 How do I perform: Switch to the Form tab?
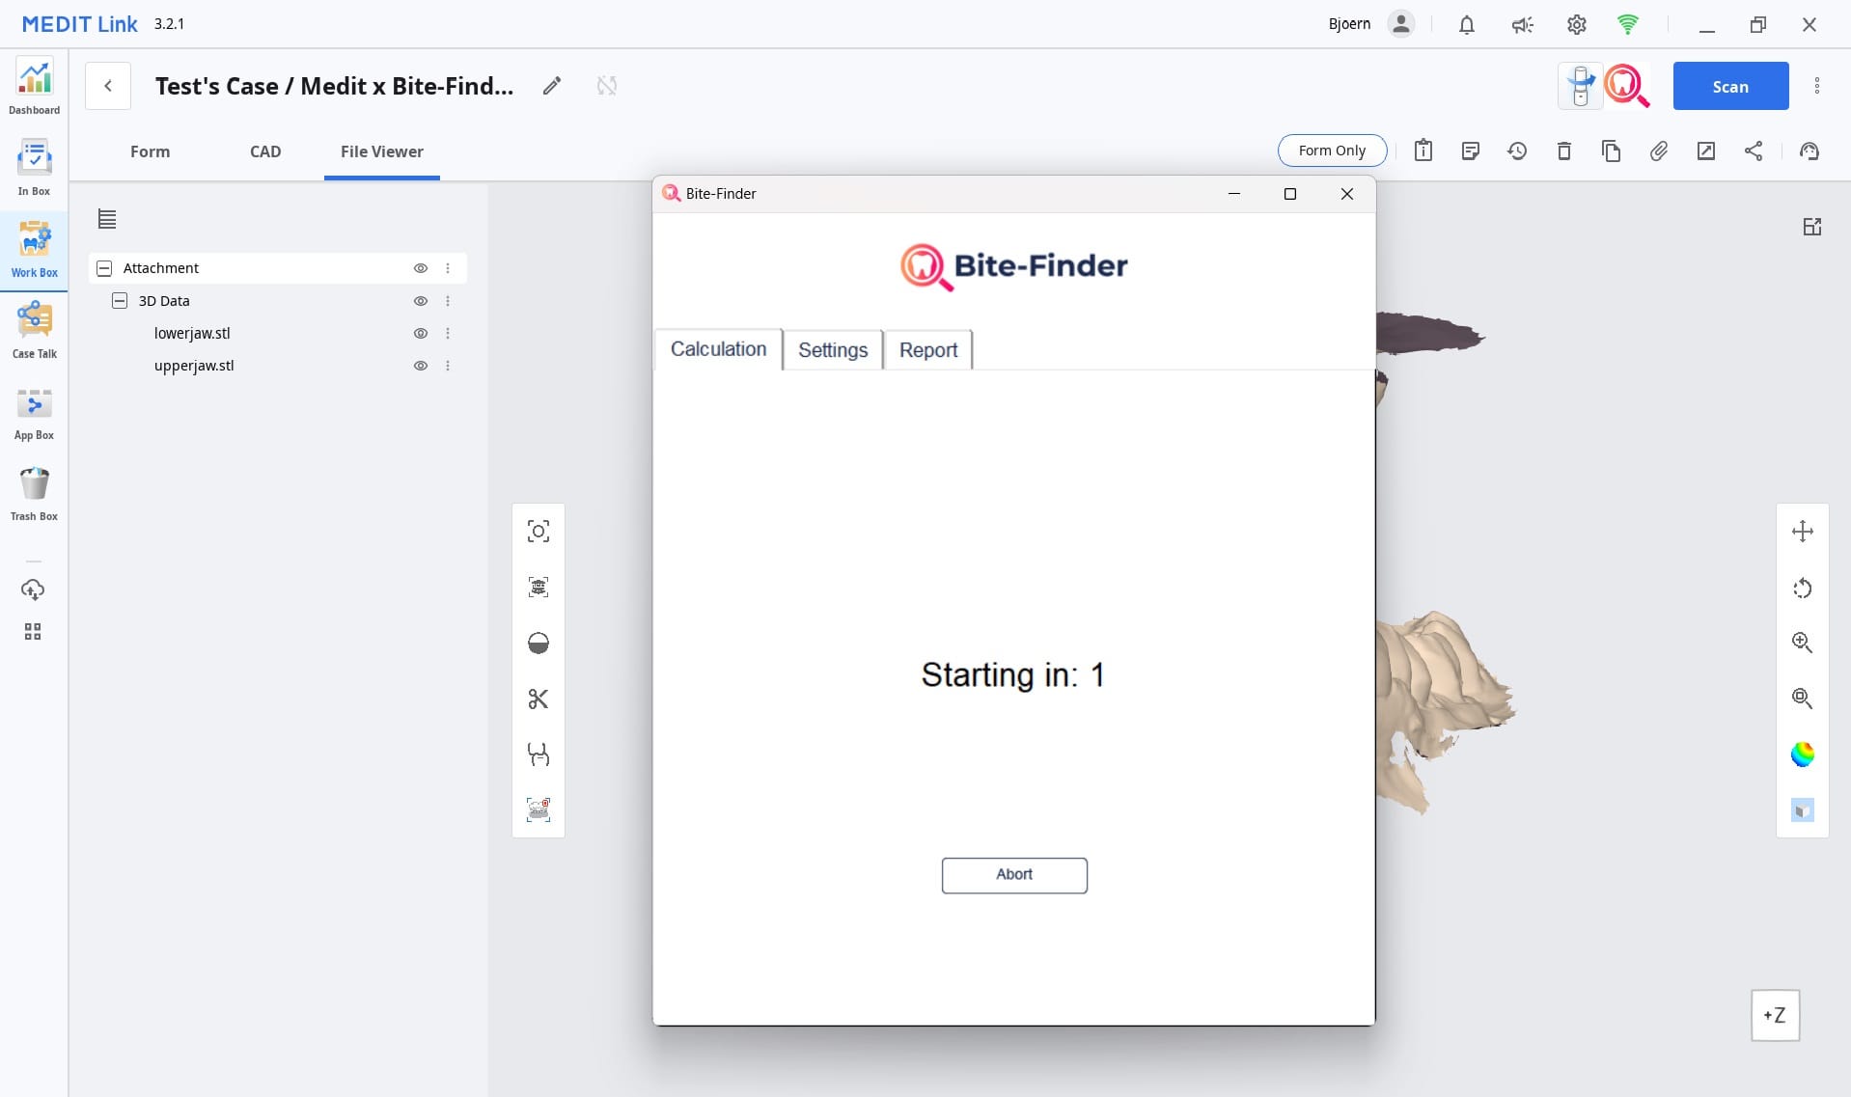(150, 151)
